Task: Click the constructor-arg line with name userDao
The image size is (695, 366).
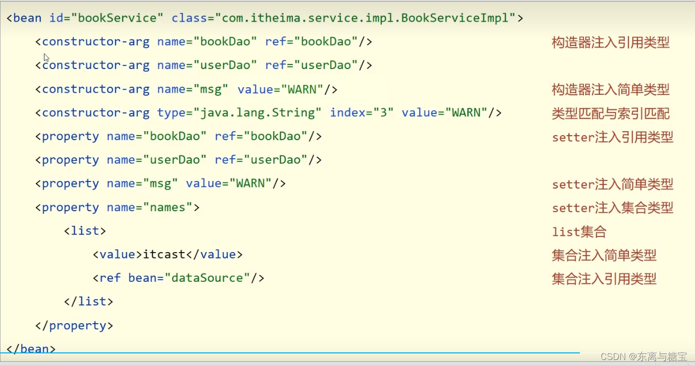Action: 204,66
